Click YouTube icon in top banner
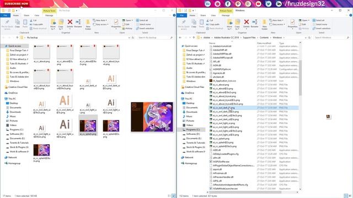Screen dimensions: 353x198 (258, 4)
